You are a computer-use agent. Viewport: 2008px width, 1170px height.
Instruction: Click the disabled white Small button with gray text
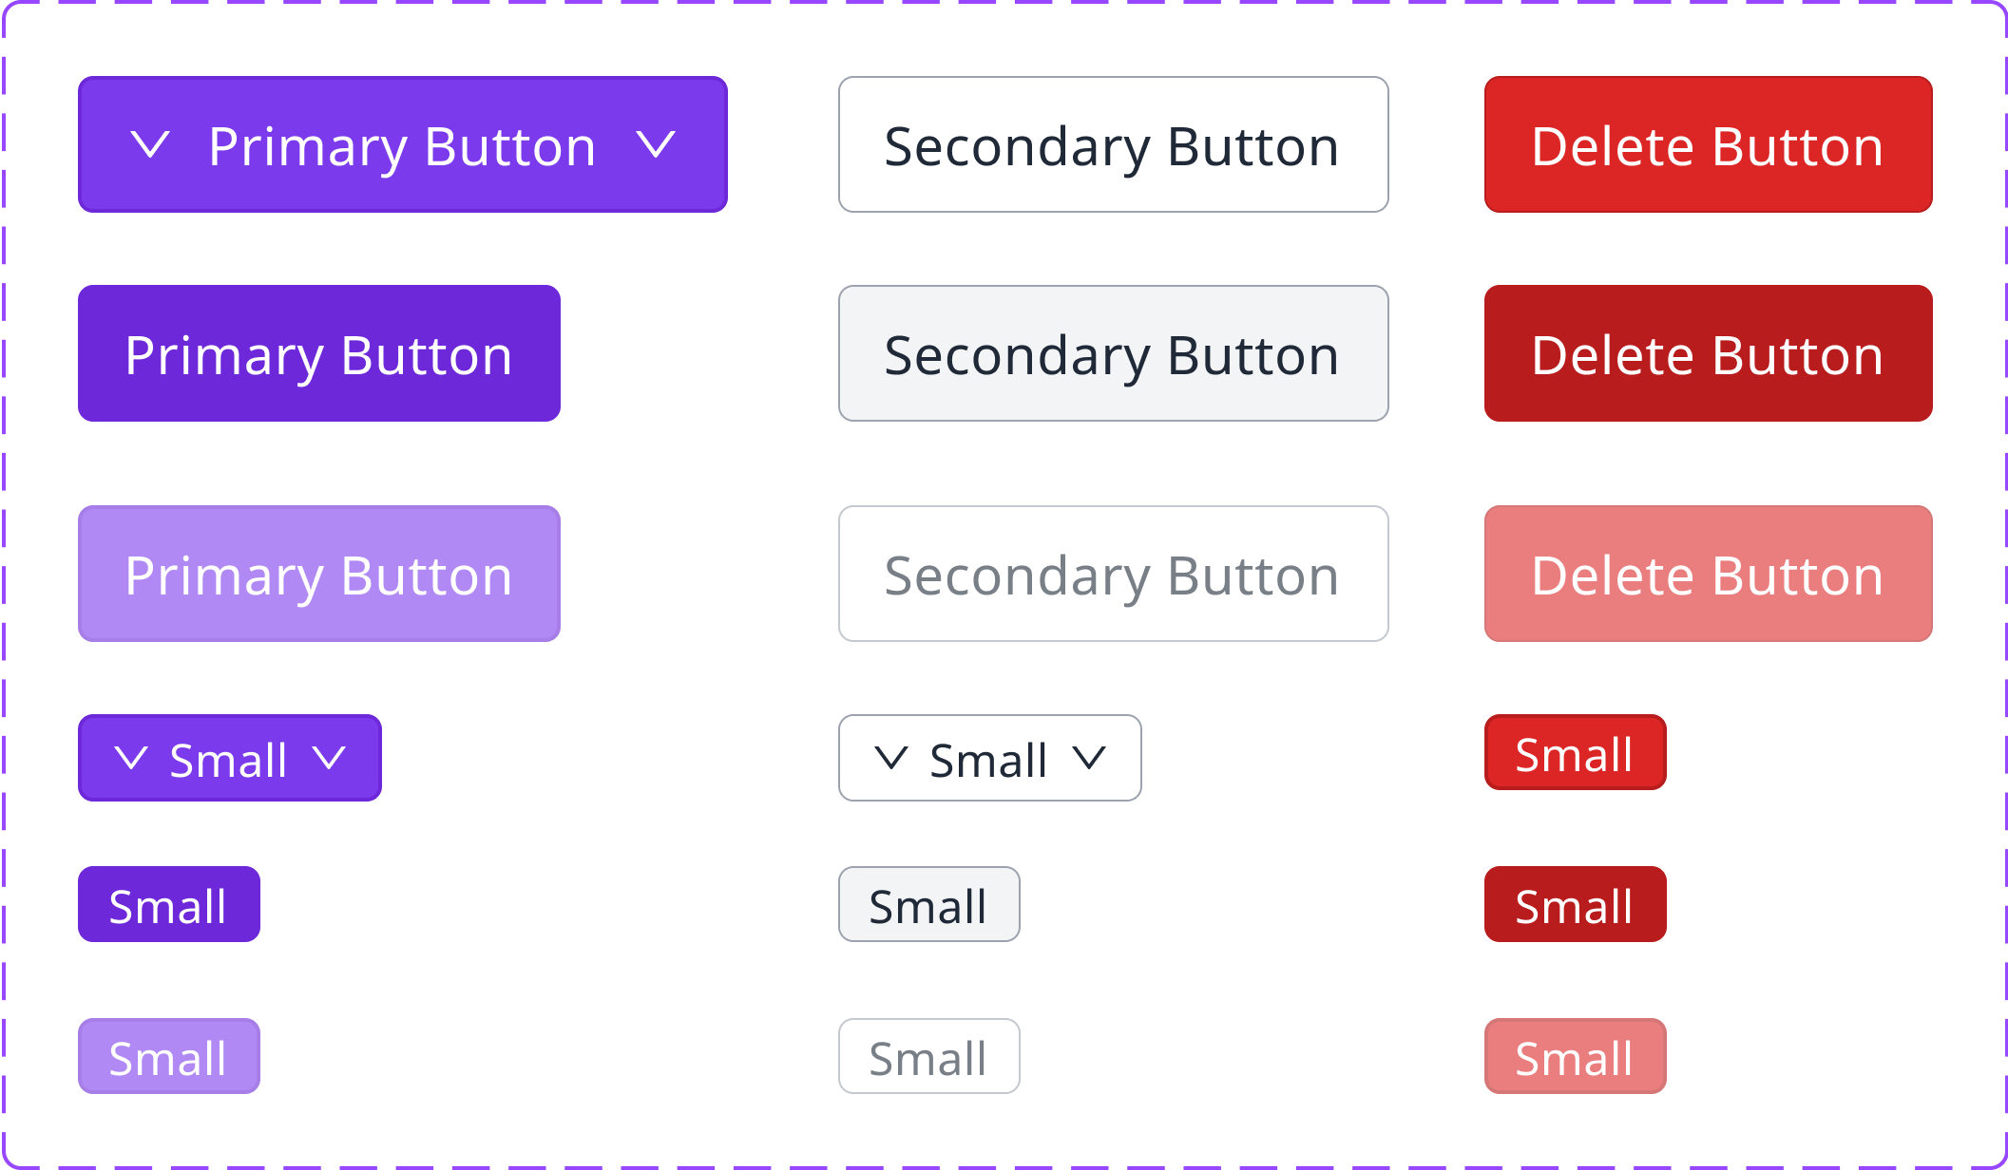click(x=928, y=1056)
